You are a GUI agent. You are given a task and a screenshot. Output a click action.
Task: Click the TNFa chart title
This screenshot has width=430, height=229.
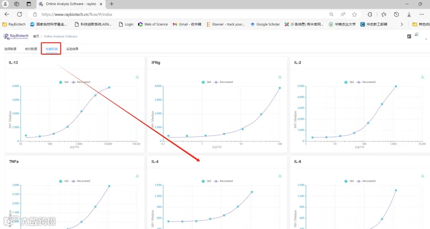point(14,162)
